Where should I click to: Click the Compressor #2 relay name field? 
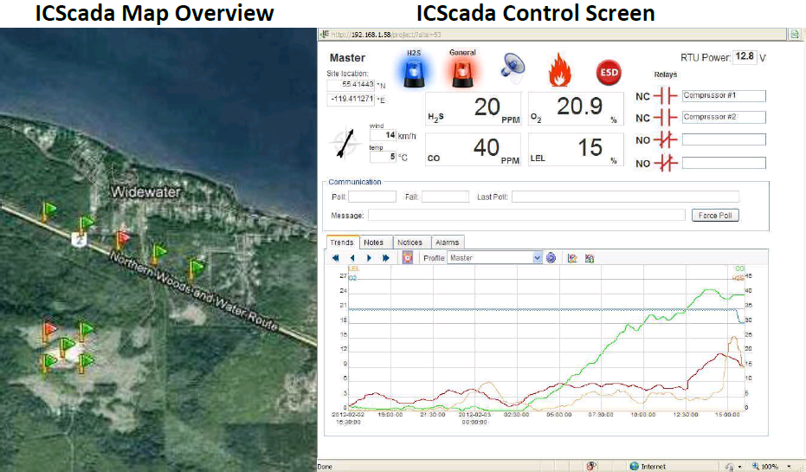coord(724,117)
